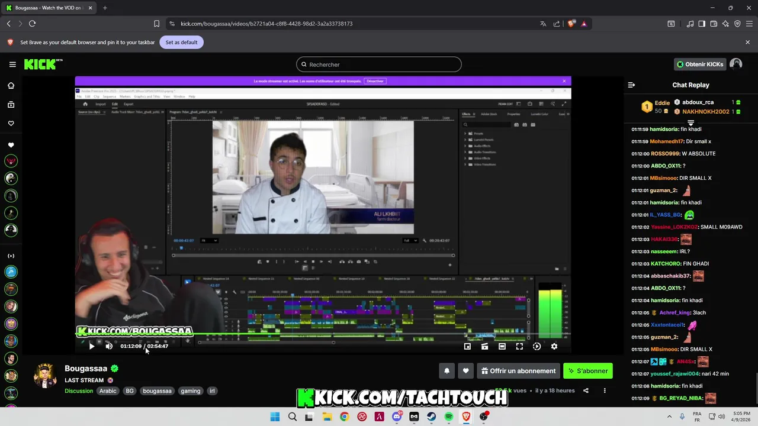Open Brave VPN shield icon
758x426 pixels.
coord(737,24)
